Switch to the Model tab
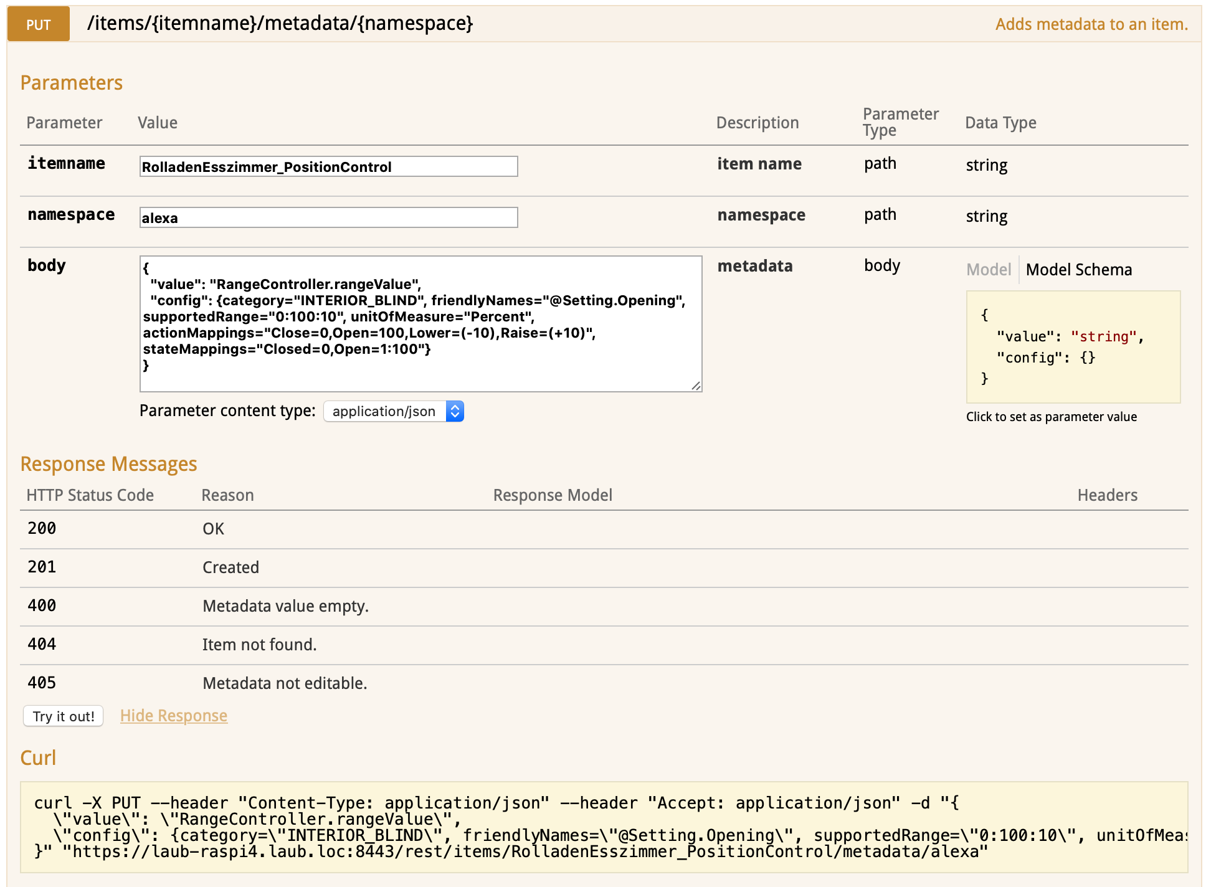Viewport: 1211px width, 887px height. coord(989,270)
